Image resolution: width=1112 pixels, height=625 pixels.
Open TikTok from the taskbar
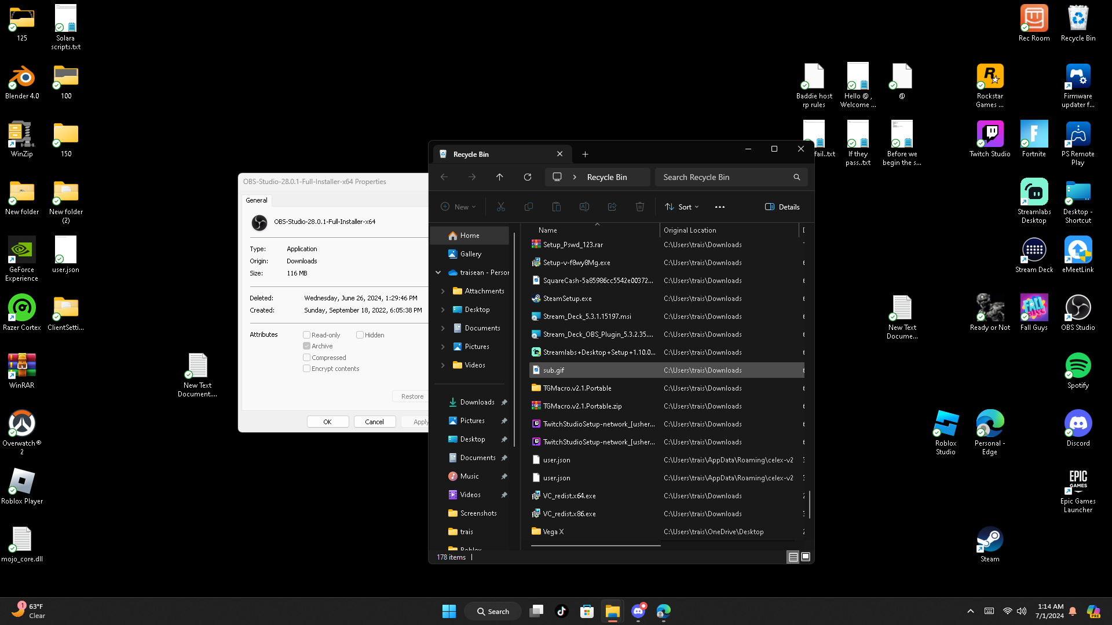point(561,611)
